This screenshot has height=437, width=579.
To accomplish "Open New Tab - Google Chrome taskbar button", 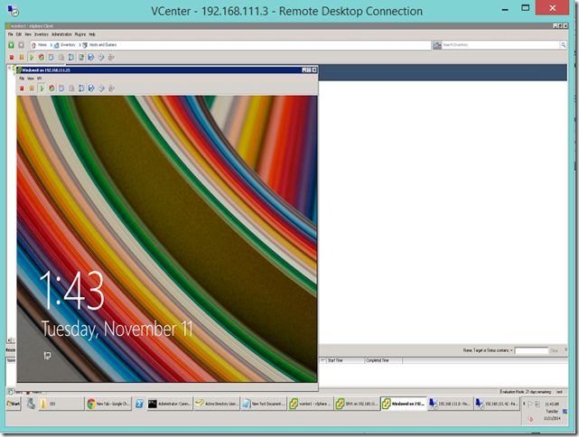I will pos(108,404).
